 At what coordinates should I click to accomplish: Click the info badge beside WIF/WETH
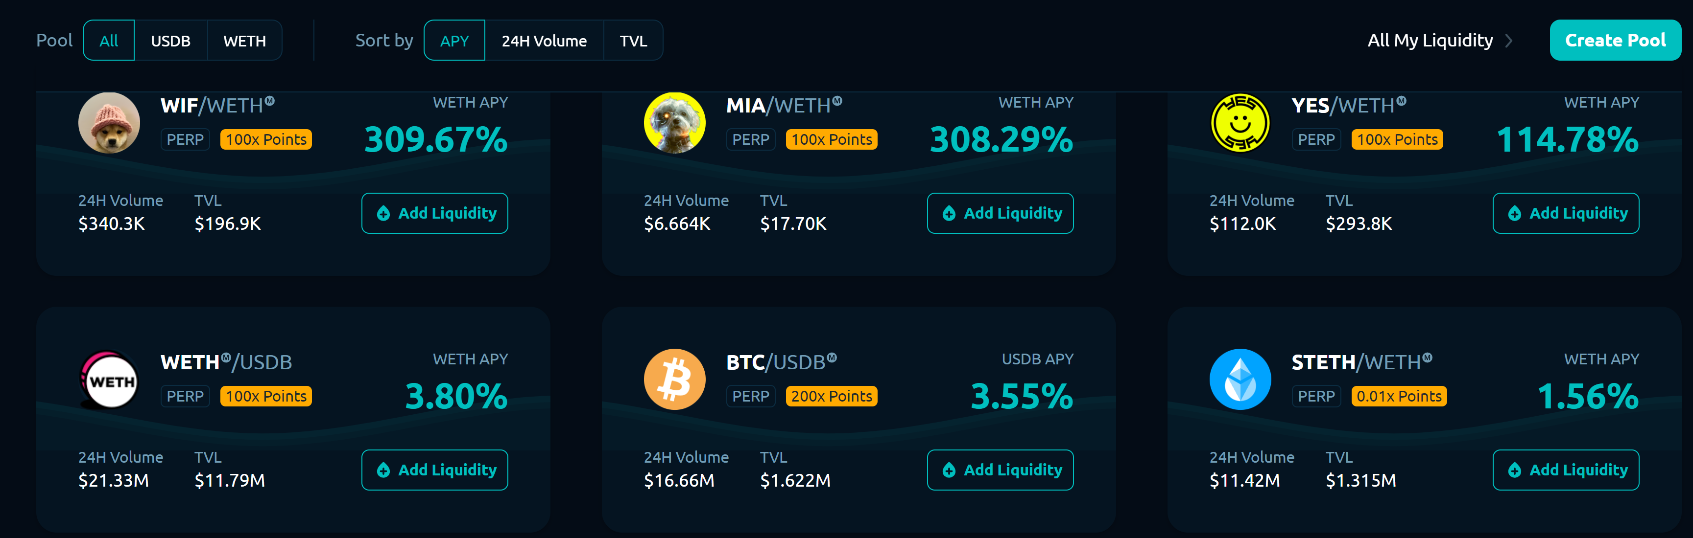pyautogui.click(x=270, y=101)
